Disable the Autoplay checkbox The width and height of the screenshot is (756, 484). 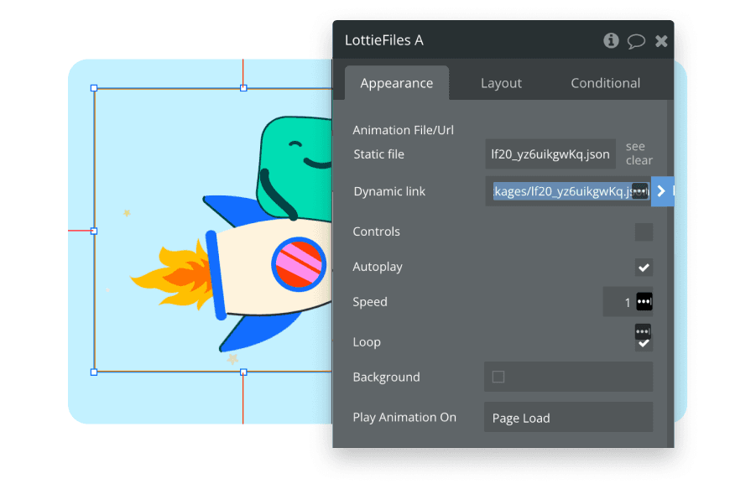(644, 267)
